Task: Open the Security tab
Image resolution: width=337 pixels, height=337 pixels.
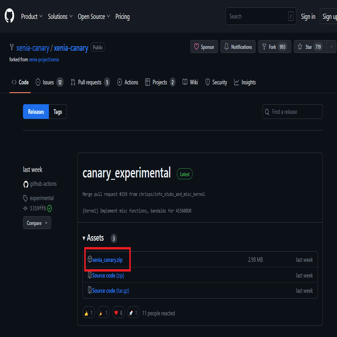Action: tap(216, 83)
